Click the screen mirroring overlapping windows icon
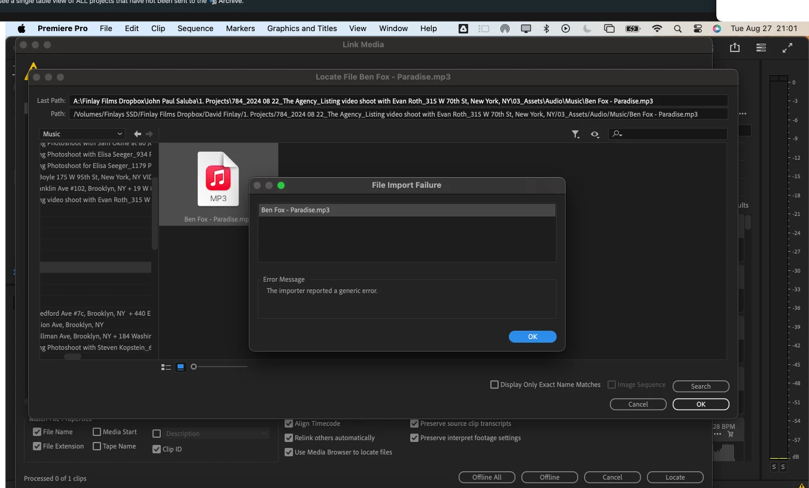This screenshot has height=488, width=809. click(x=609, y=28)
